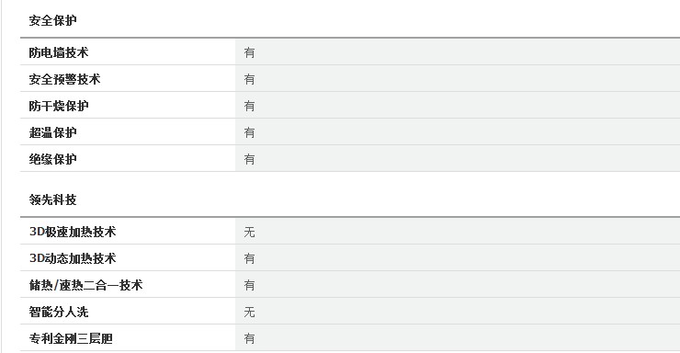The height and width of the screenshot is (353, 680).
Task: Select the 储热/速热二合一技术 label
Action: (x=85, y=285)
